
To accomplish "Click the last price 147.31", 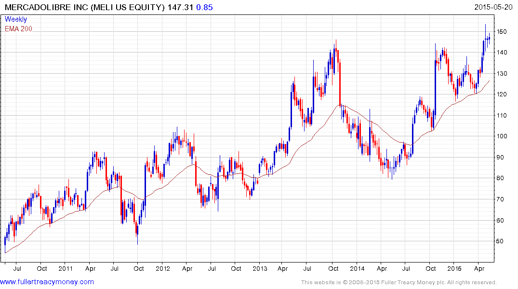I will 180,7.
